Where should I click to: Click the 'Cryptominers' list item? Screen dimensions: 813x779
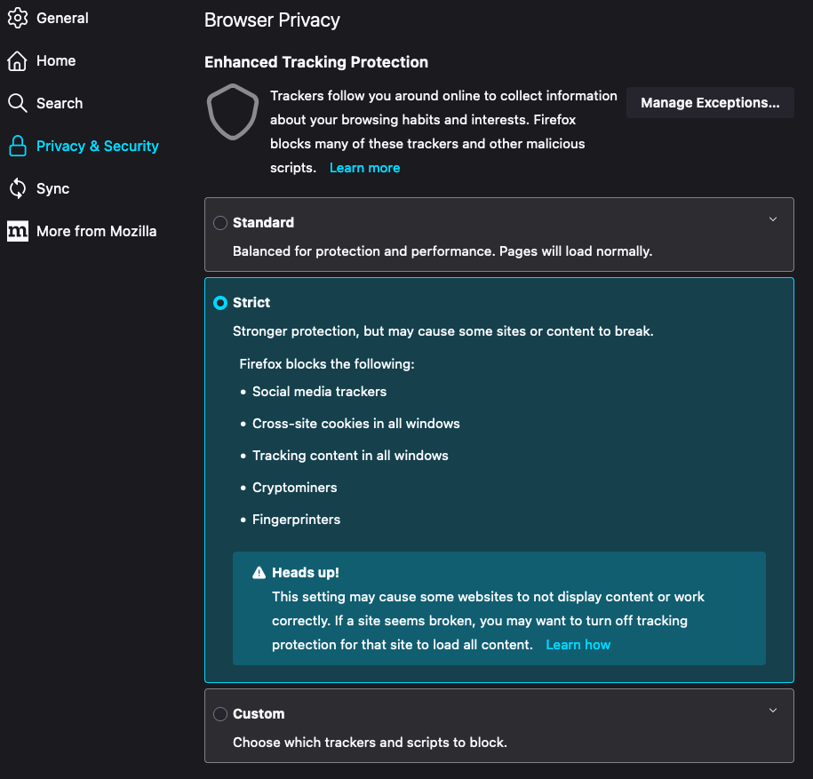pyautogui.click(x=294, y=488)
